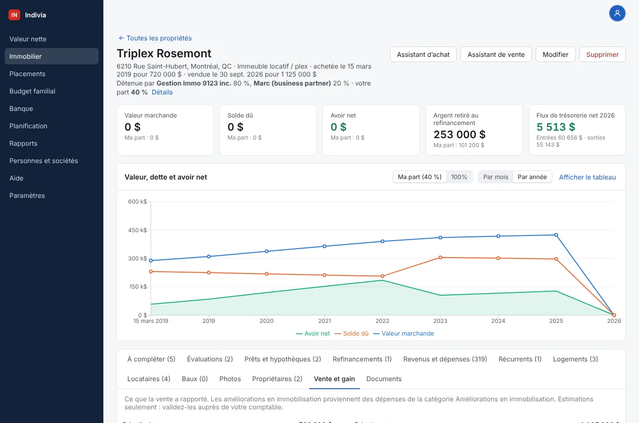Screen dimensions: 639x423
Task: Open Paramètres in sidebar
Action: (x=52, y=196)
